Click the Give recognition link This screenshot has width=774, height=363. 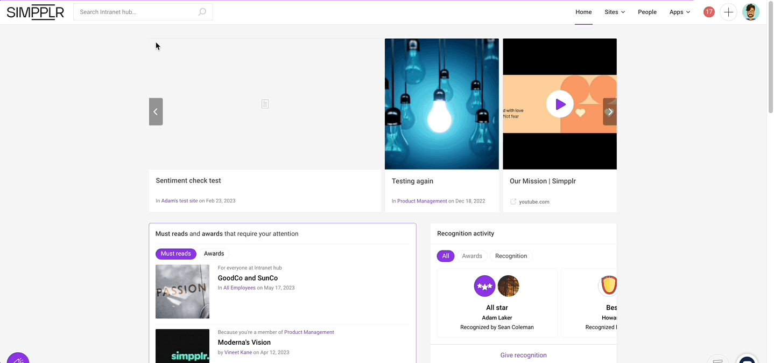point(523,355)
